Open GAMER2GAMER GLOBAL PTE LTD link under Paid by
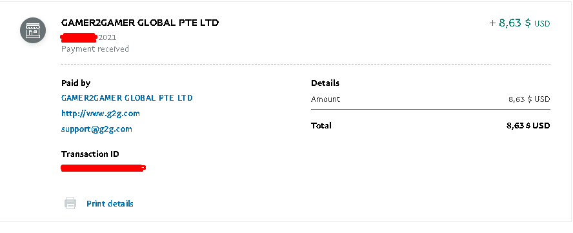573x233 pixels. 127,97
